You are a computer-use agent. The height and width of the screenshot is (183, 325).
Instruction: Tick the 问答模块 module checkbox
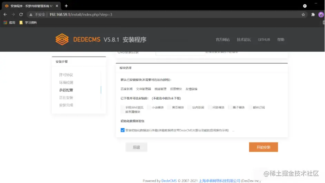[x=209, y=107]
